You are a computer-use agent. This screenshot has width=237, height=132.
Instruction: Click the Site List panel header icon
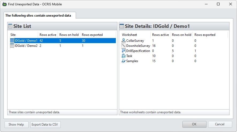10,26
